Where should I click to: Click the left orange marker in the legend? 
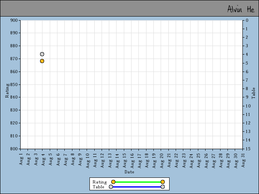113,182
